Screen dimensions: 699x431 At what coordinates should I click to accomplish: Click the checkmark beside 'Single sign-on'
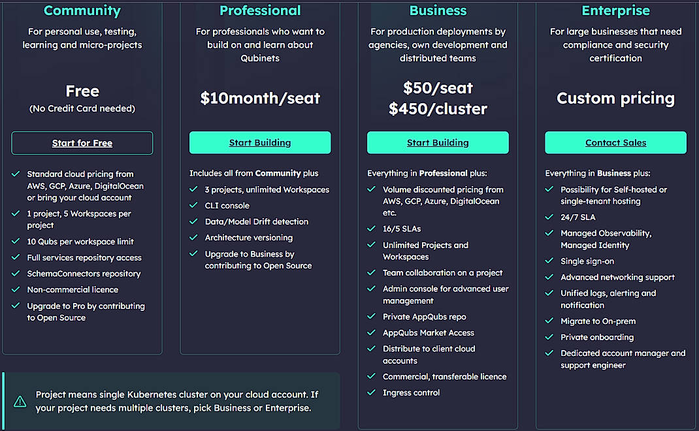pos(548,261)
